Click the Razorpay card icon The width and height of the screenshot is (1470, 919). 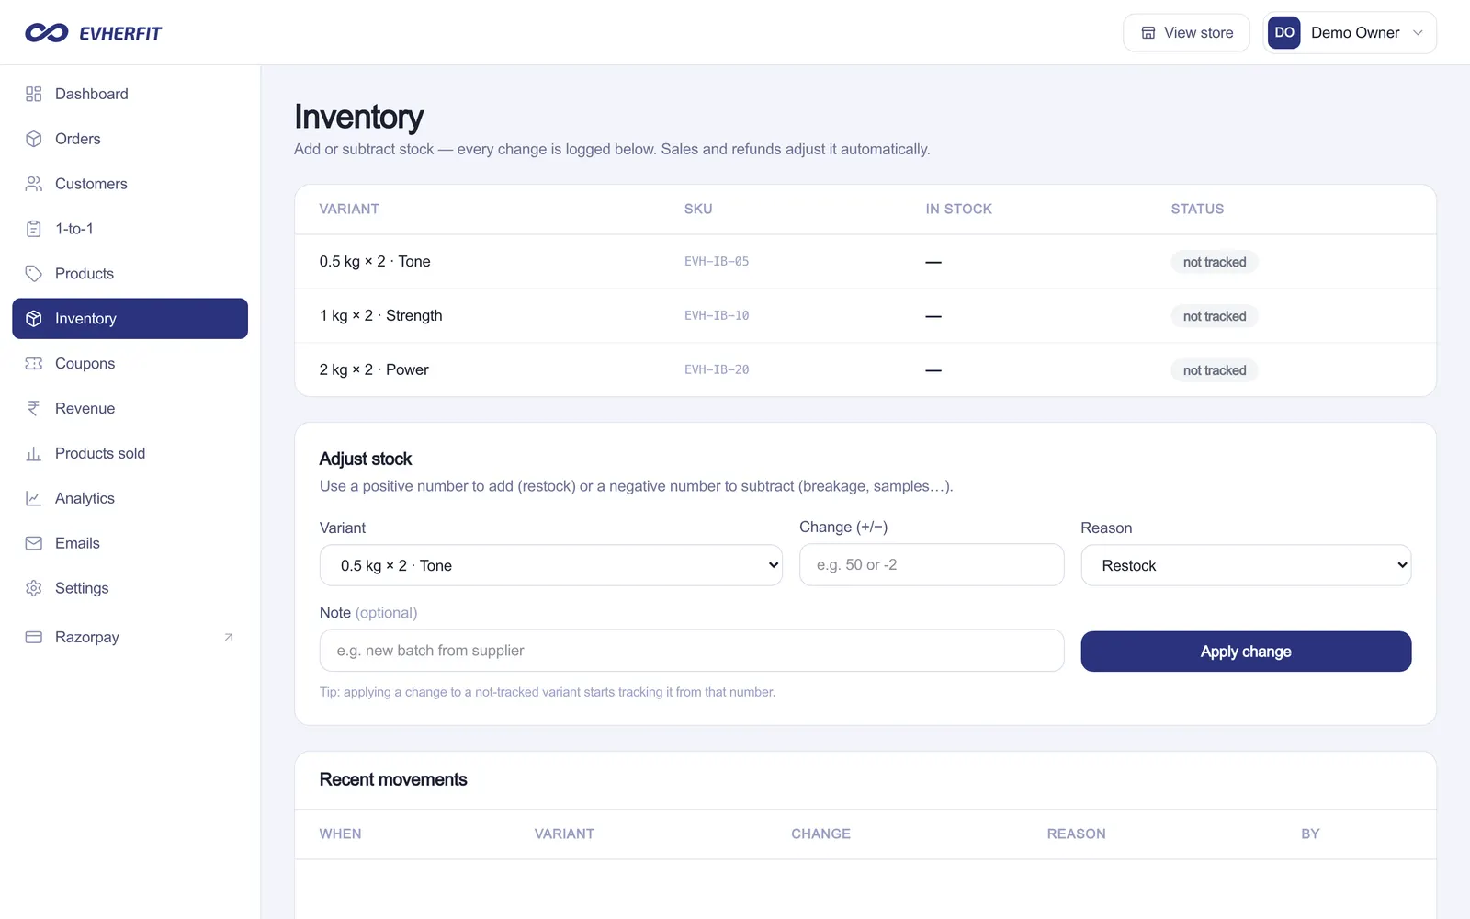click(34, 637)
